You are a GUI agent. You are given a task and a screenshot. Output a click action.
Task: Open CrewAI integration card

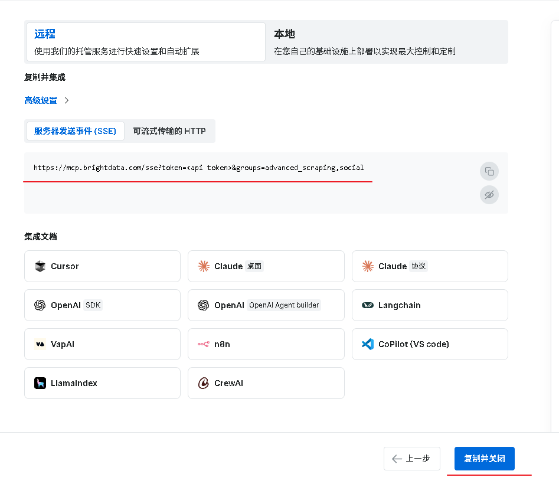pos(266,383)
